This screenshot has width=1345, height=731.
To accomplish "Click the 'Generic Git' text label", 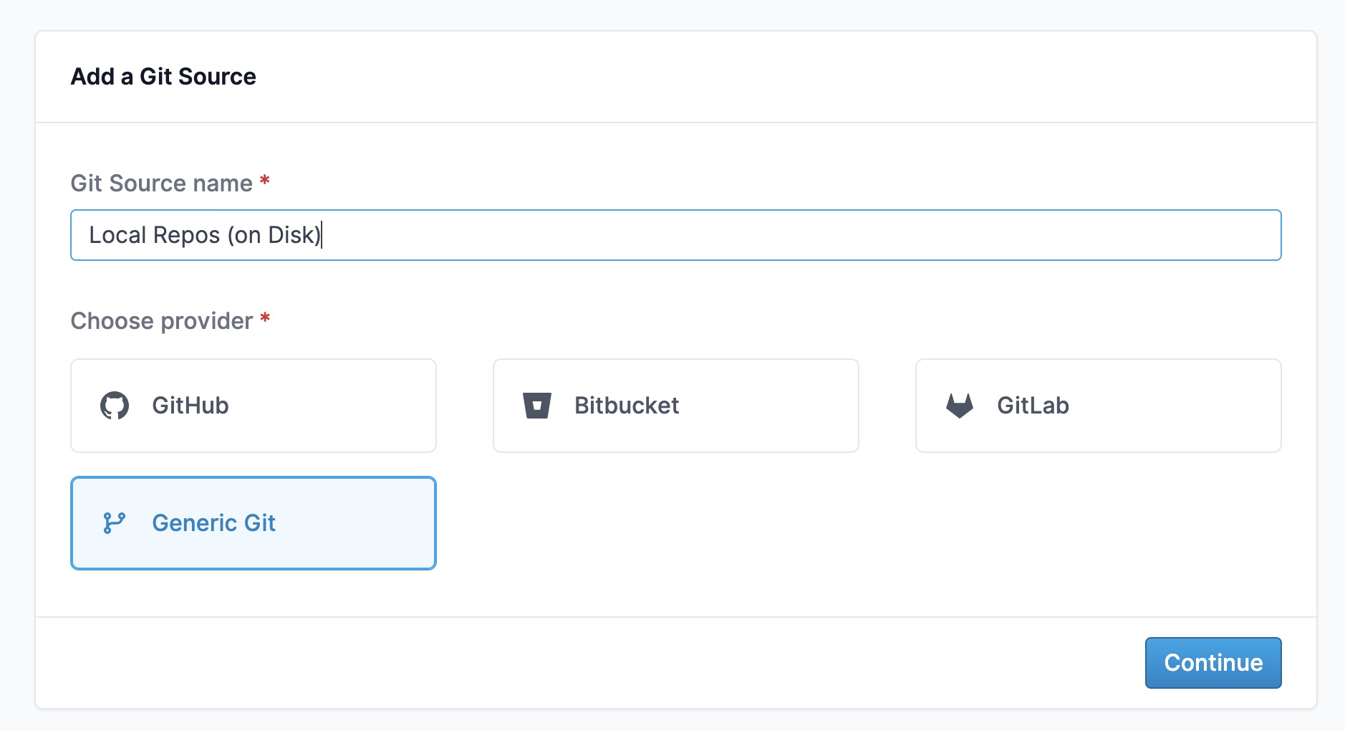I will pyautogui.click(x=213, y=523).
